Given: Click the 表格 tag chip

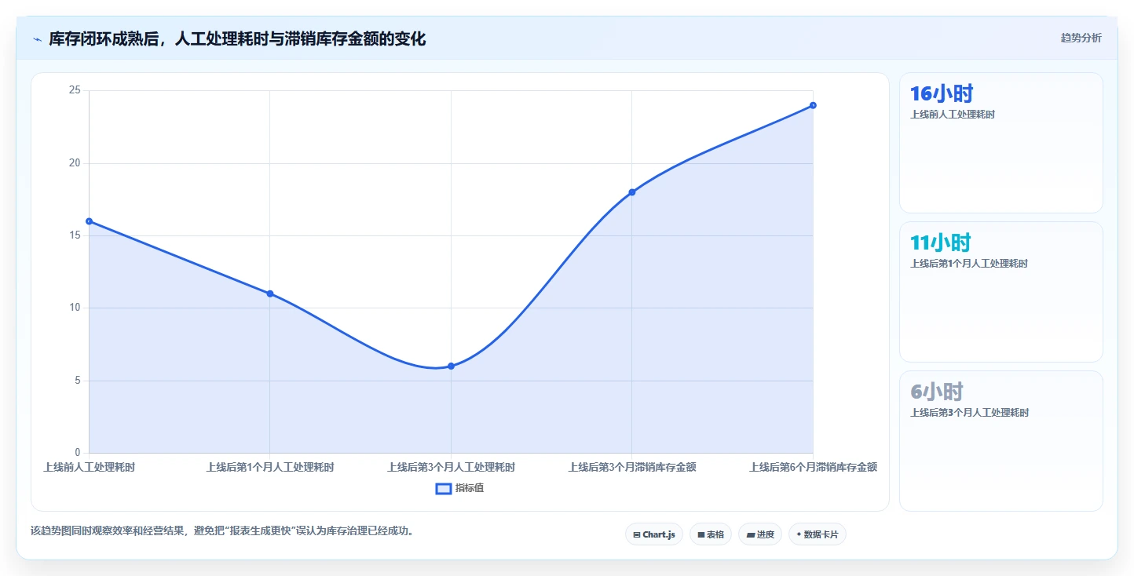Looking at the screenshot, I should pyautogui.click(x=711, y=534).
